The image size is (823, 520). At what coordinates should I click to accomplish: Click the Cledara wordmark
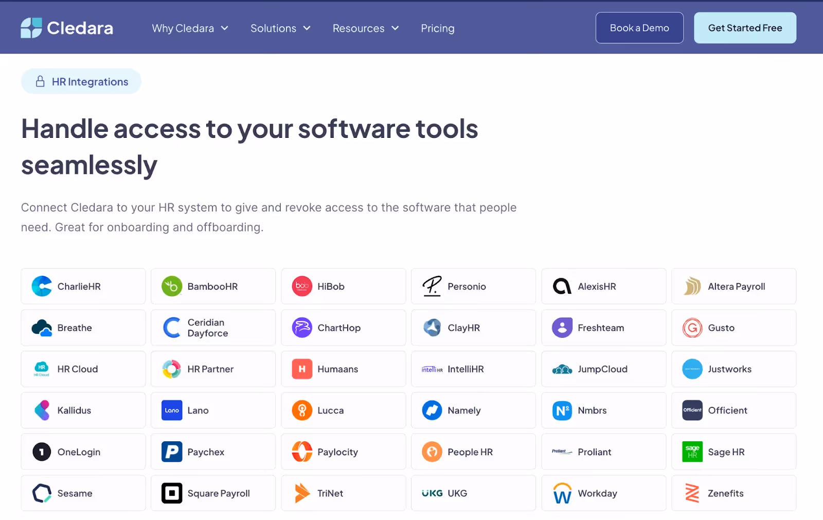(x=80, y=28)
